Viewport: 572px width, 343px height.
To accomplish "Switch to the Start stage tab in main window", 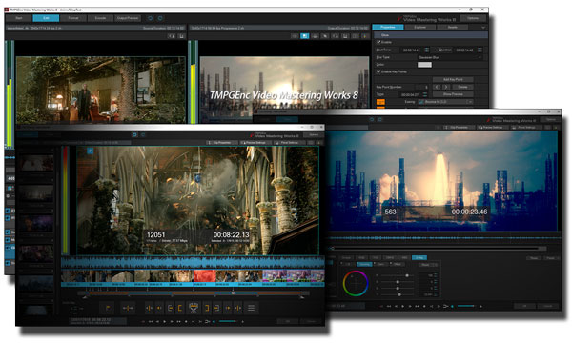I will pyautogui.click(x=19, y=18).
